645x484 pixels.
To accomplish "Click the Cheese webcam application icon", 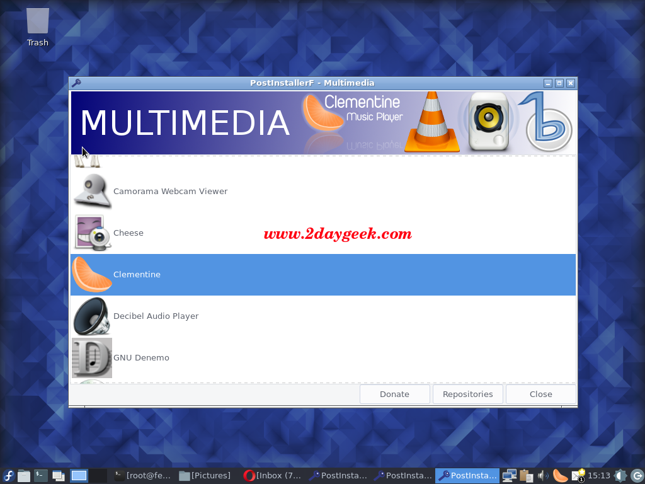I will [92, 233].
